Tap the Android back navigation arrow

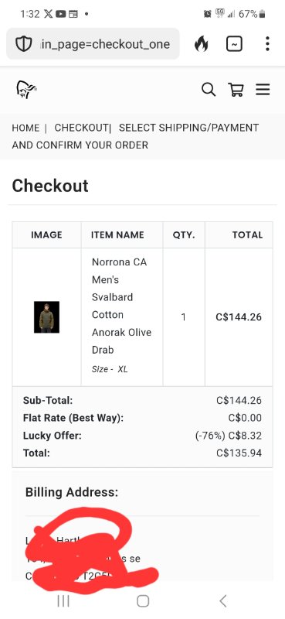[222, 601]
